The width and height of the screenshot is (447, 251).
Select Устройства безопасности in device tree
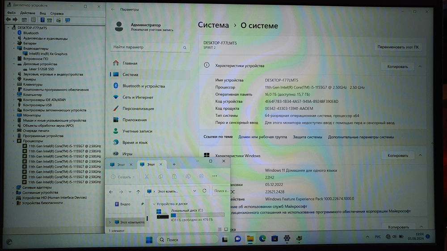coord(42,203)
